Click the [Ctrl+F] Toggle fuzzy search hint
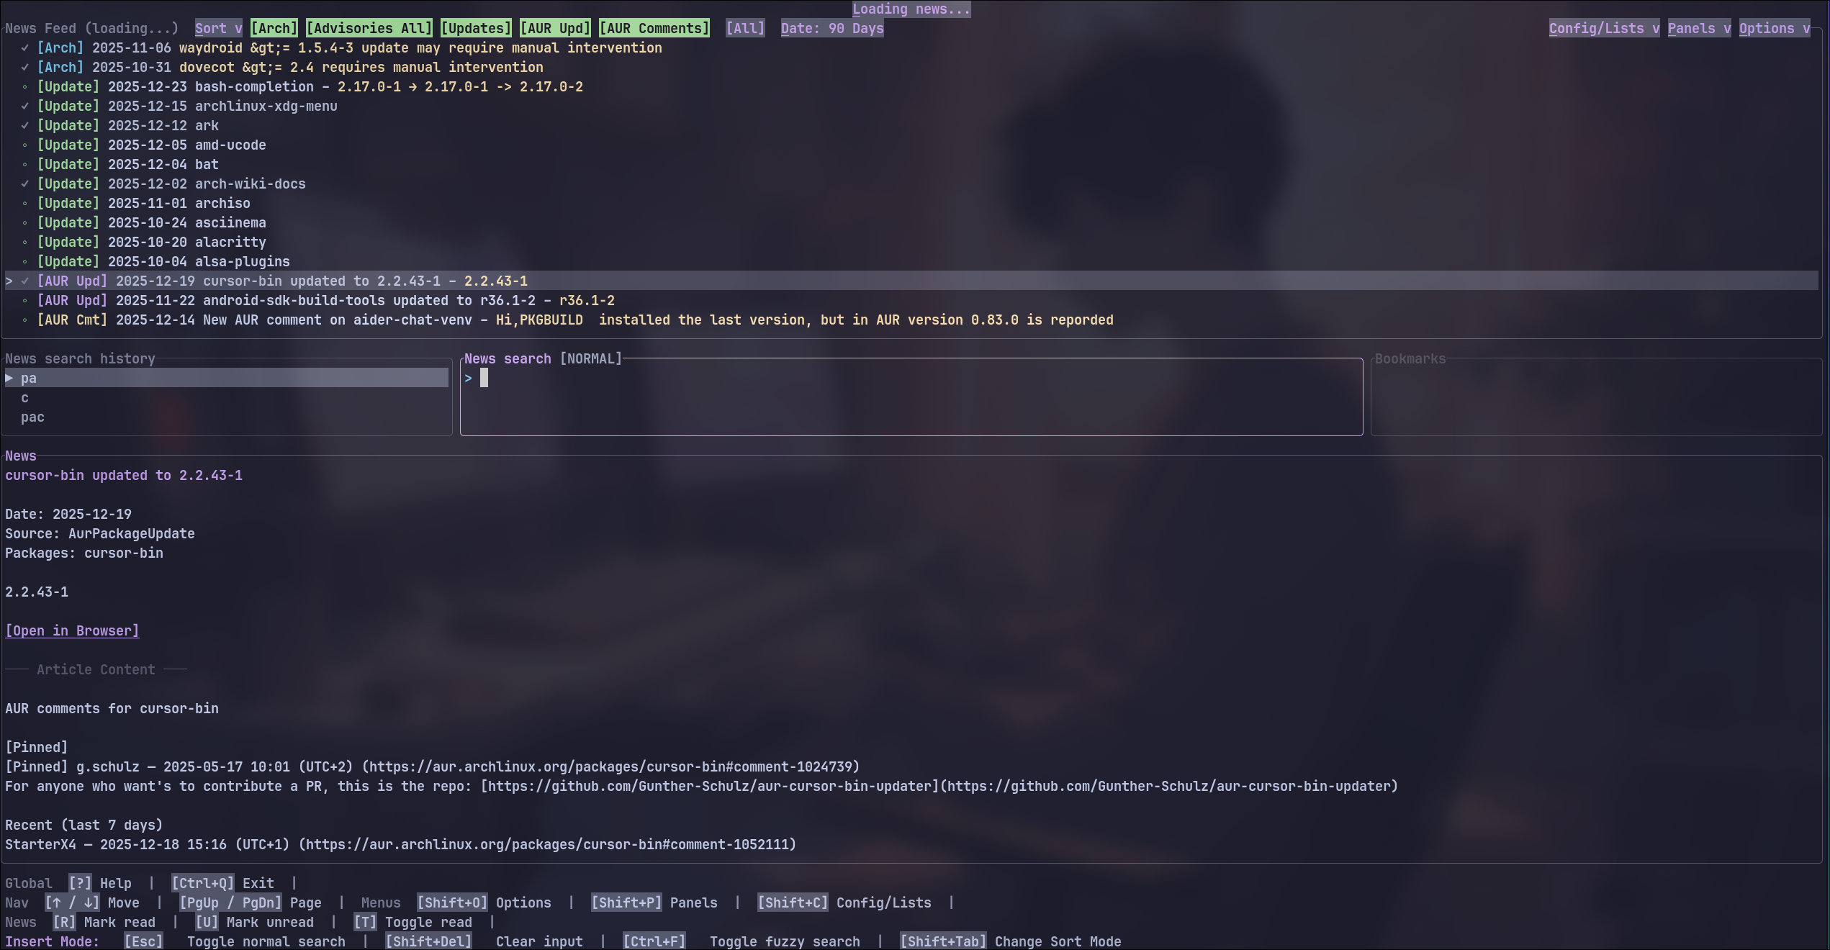Screen dimensions: 1830x950 coord(742,941)
